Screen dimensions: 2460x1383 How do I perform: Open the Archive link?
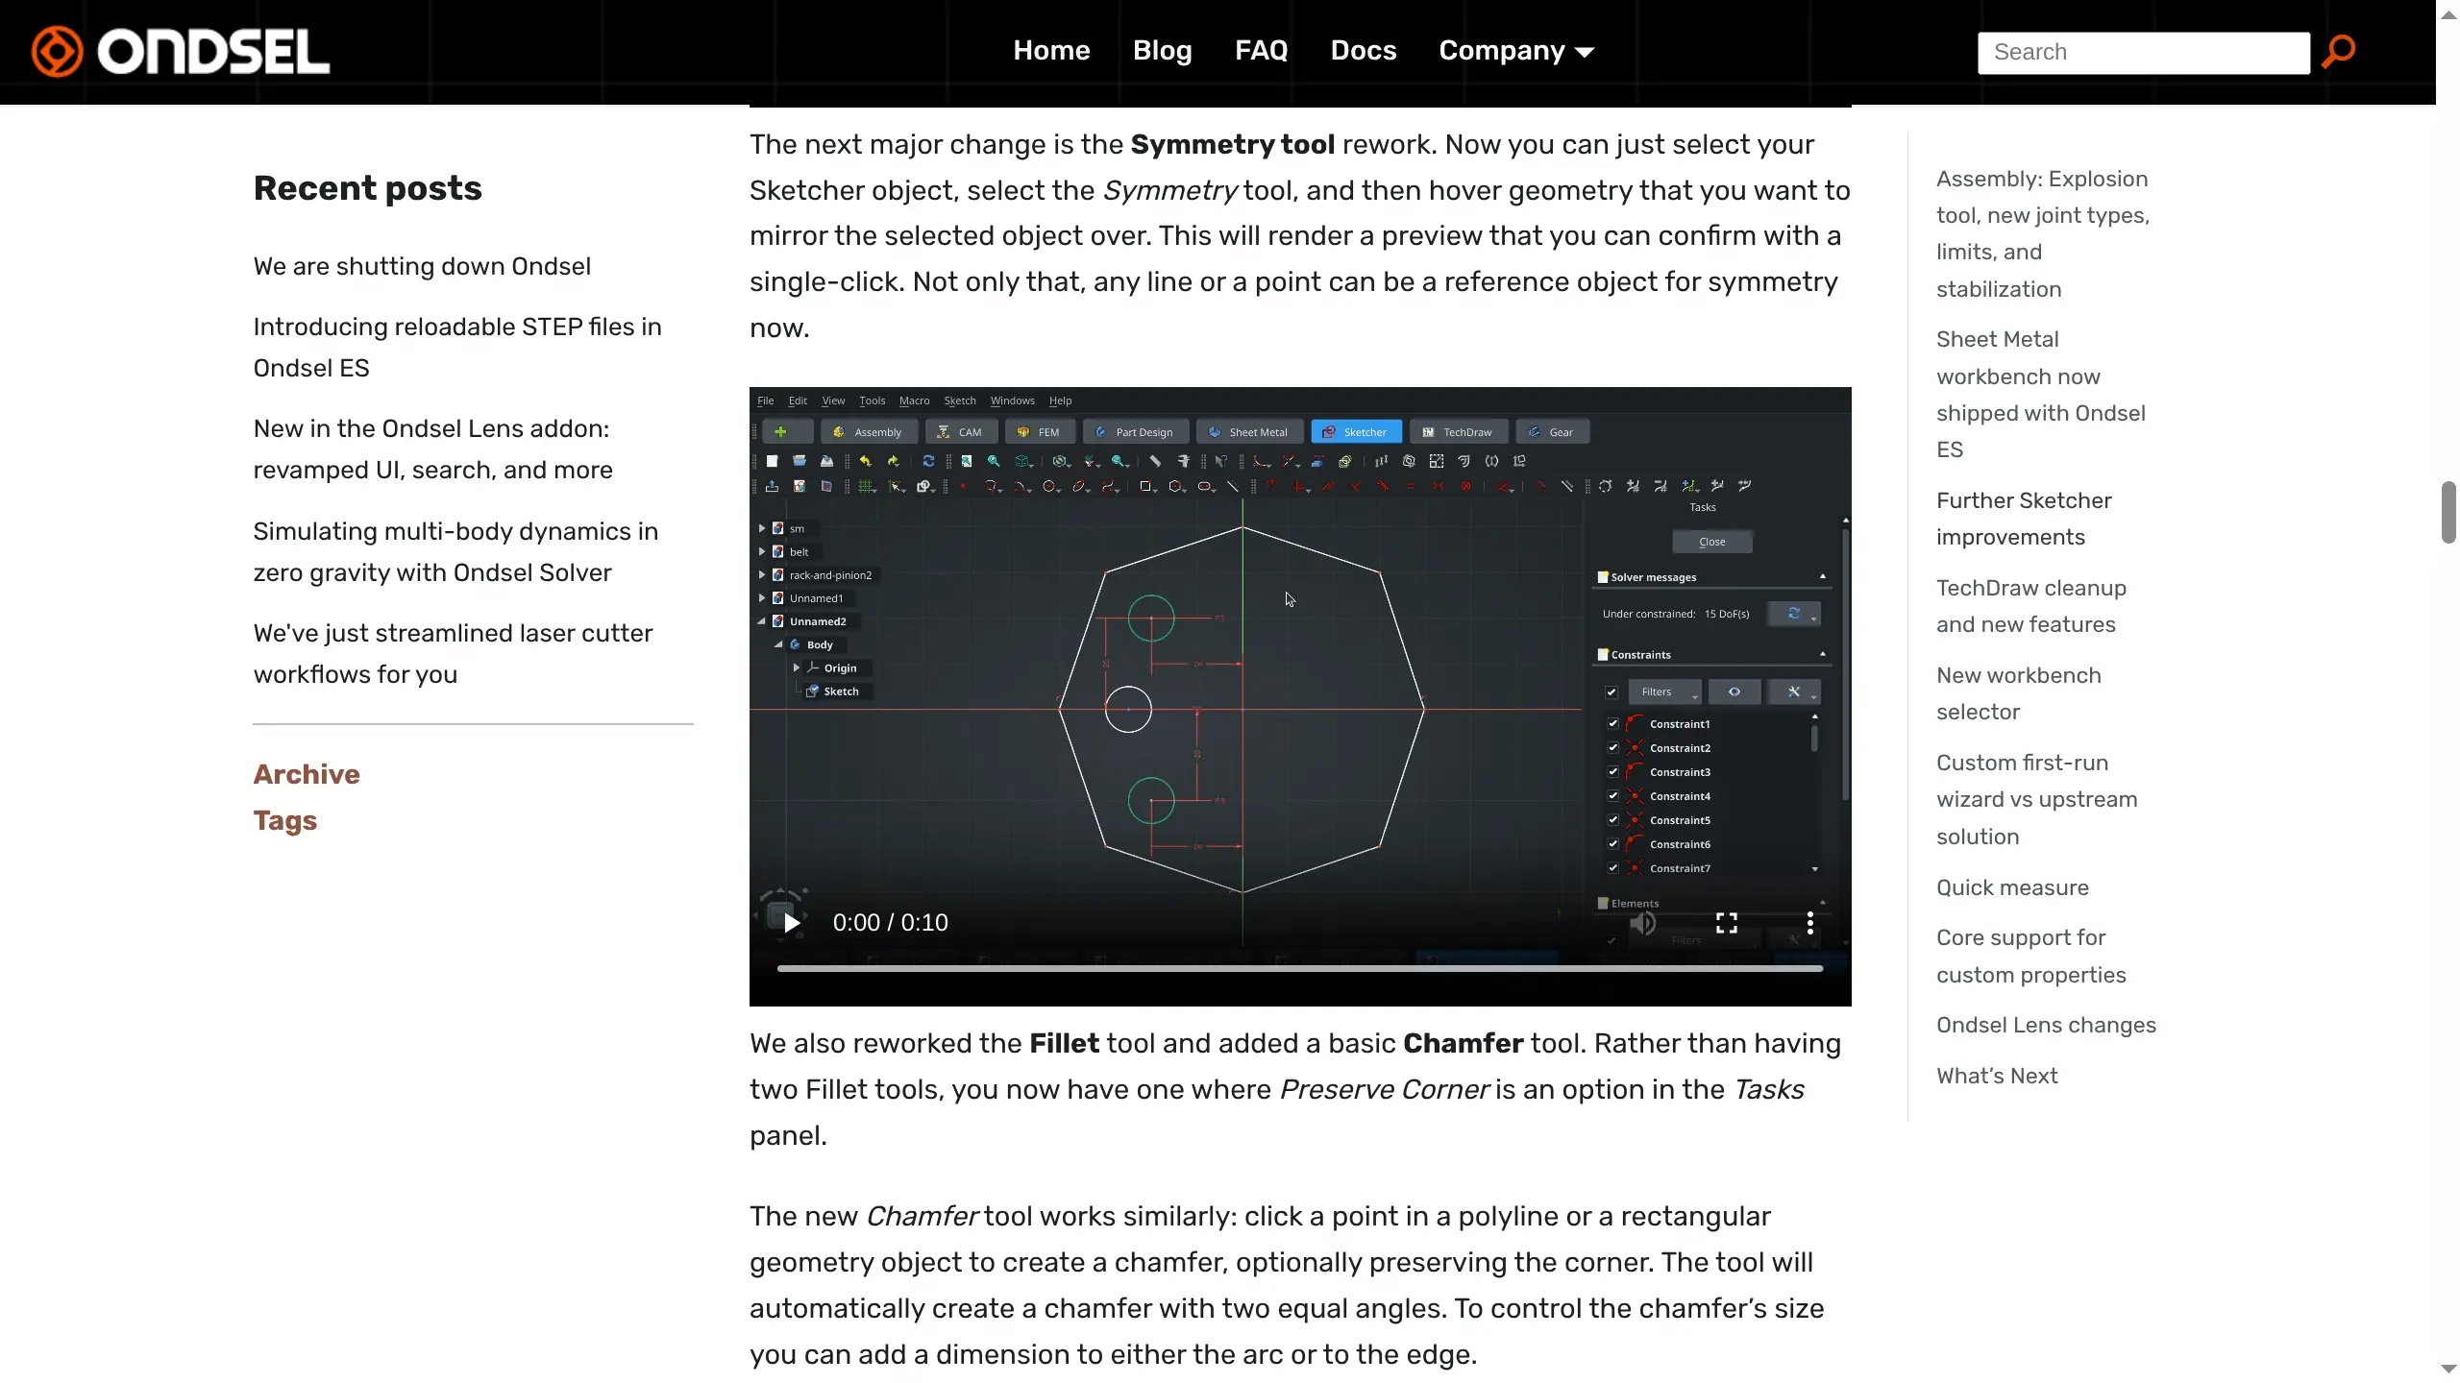click(x=307, y=774)
